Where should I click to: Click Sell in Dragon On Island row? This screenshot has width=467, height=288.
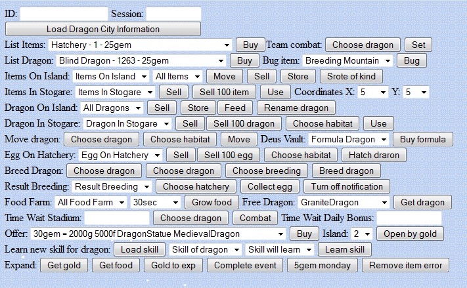click(162, 108)
